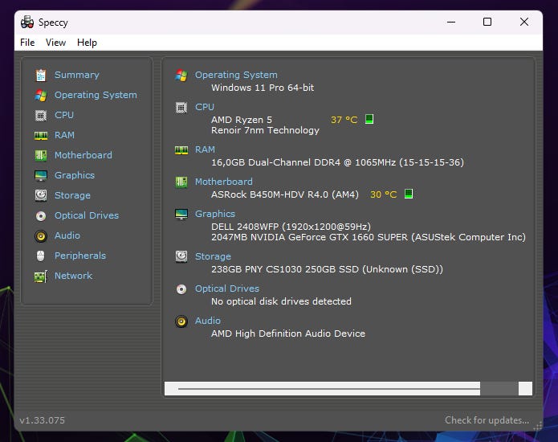Open the View menu
The height and width of the screenshot is (442, 558).
coord(55,43)
